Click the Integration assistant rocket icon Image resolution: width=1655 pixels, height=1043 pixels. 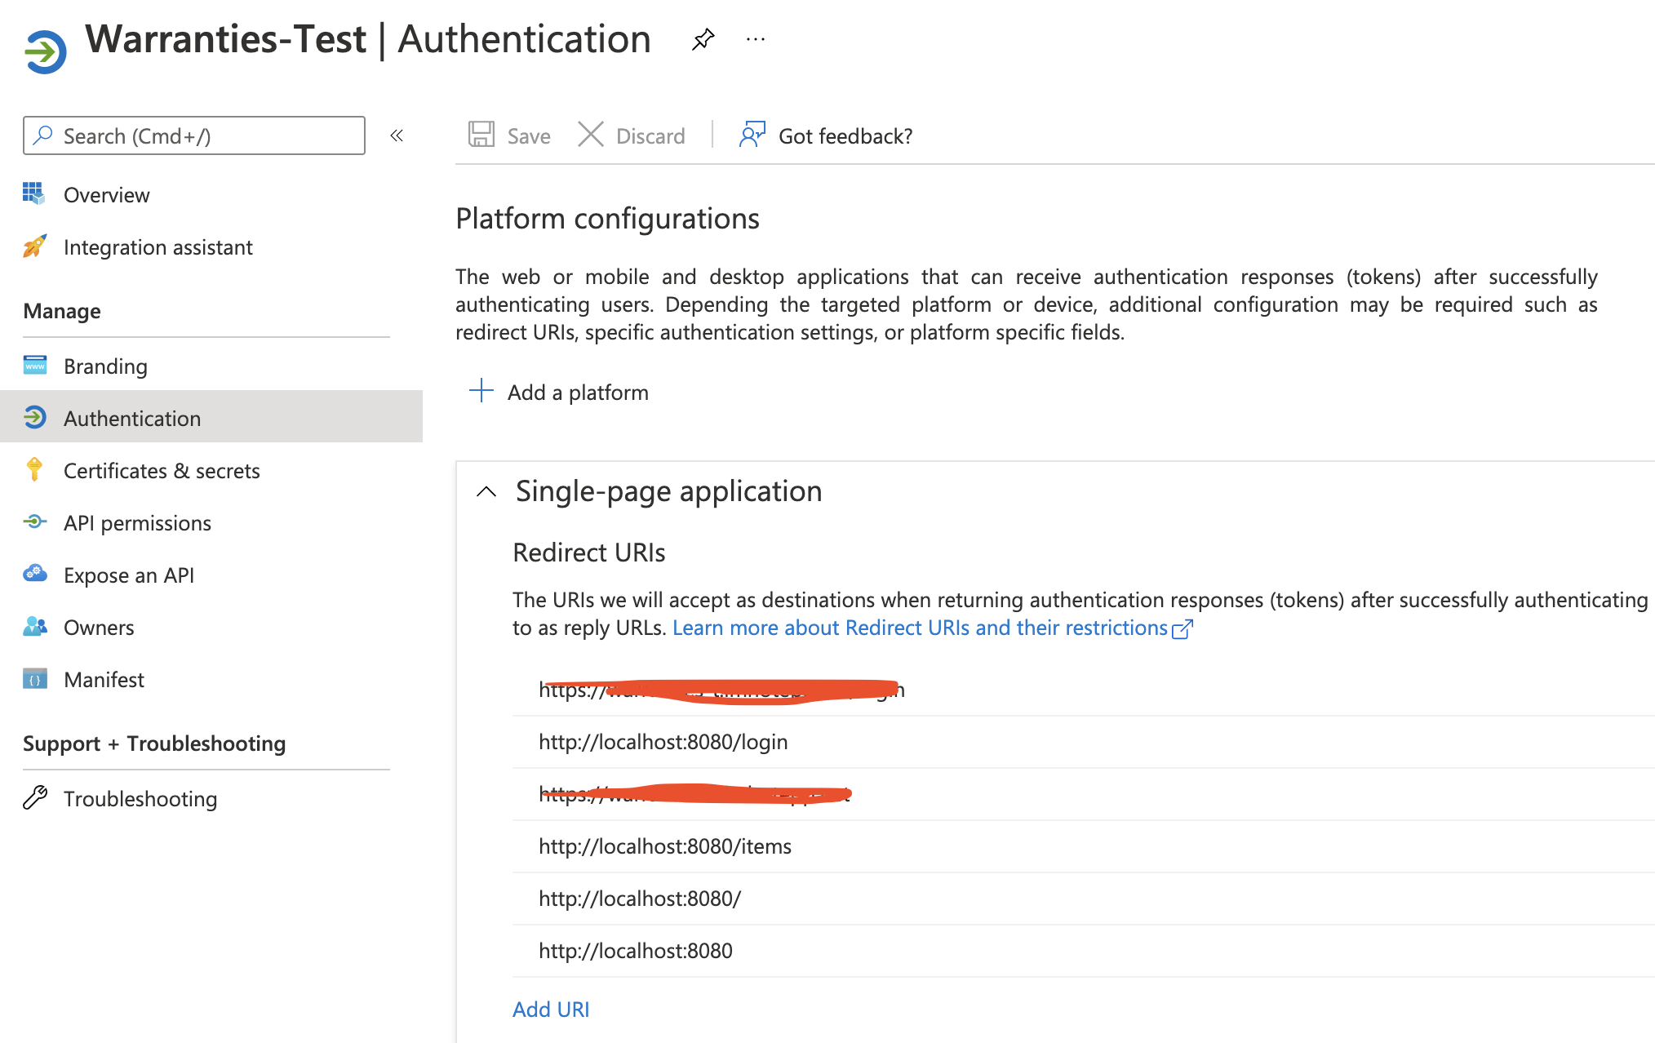[34, 246]
